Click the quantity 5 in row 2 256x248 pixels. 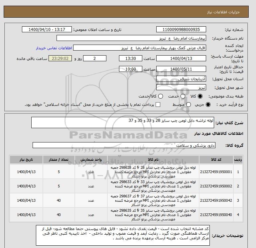59,186
